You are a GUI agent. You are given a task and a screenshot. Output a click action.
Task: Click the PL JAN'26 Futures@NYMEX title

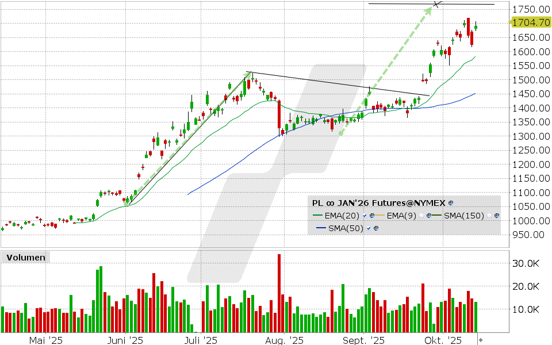point(378,203)
